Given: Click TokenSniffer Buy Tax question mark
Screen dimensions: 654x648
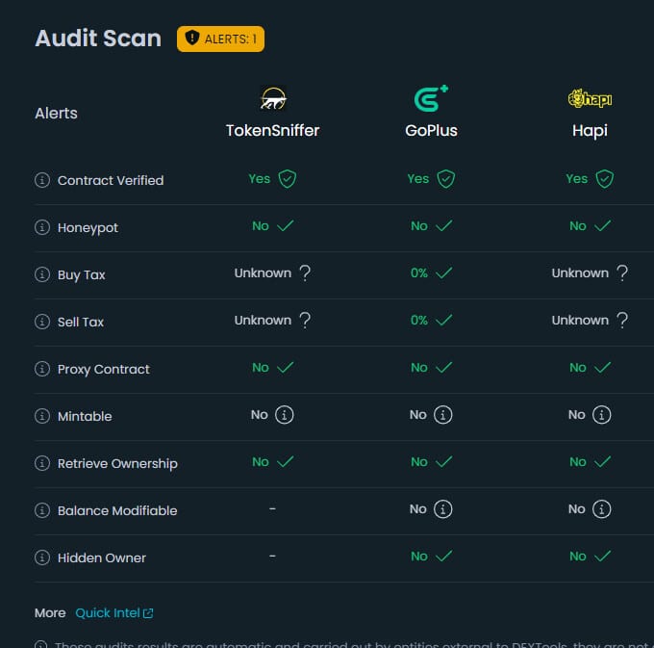Looking at the screenshot, I should pyautogui.click(x=305, y=273).
